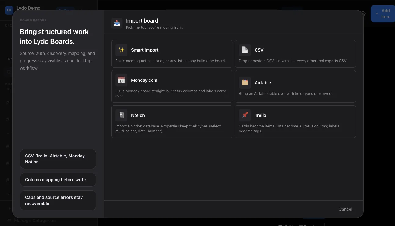Pick Trello as the import source
The height and width of the screenshot is (226, 395).
pyautogui.click(x=295, y=121)
